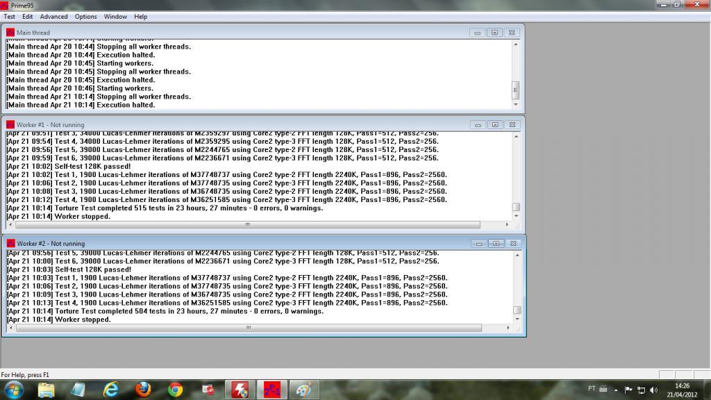Click the Worker #1 title bar
Image resolution: width=711 pixels, height=400 pixels.
(x=262, y=125)
